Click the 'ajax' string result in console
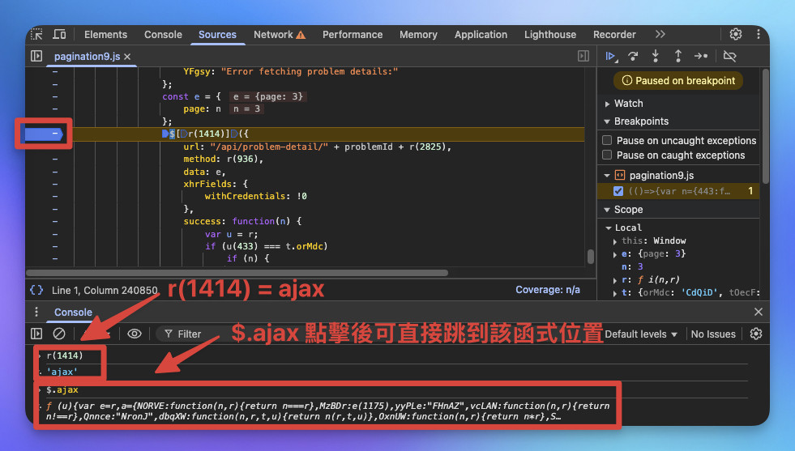The width and height of the screenshot is (795, 451). click(62, 372)
